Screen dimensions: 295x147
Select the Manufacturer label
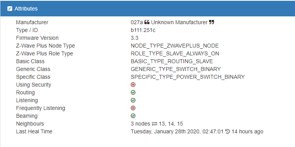(32, 22)
